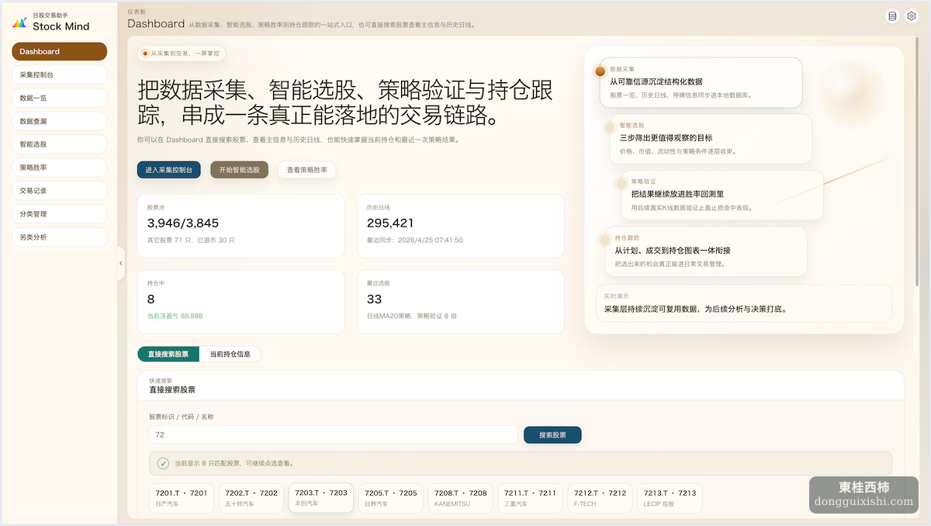Screen dimensions: 931x526
Task: Click the Stock Mind logo icon
Action: (x=19, y=22)
